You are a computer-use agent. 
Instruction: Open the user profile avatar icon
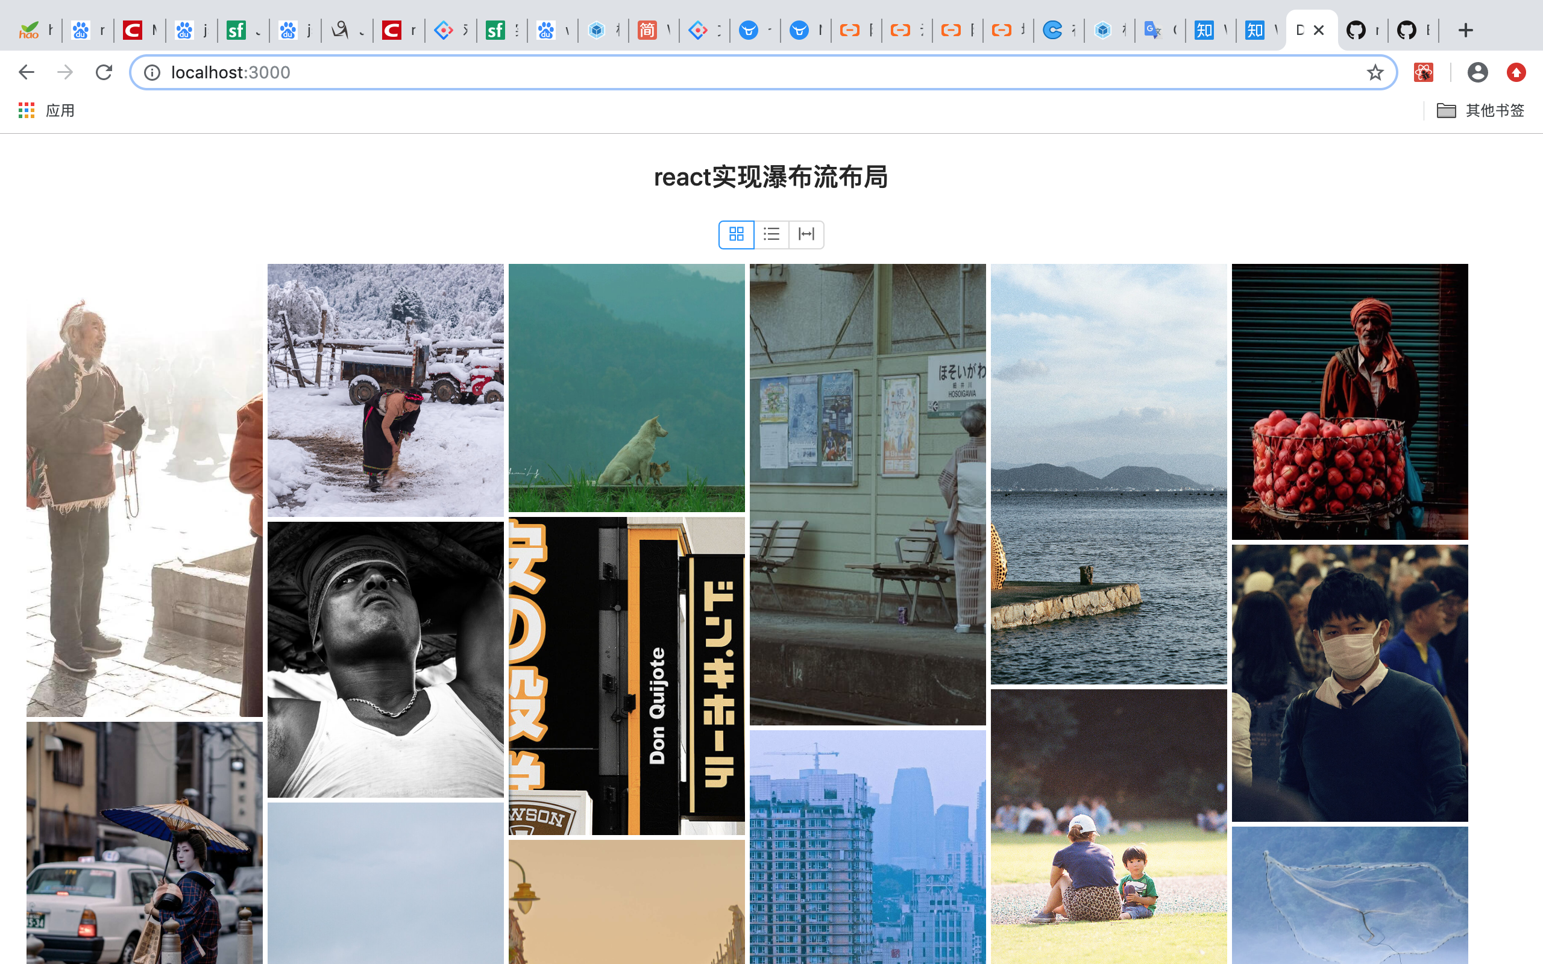(x=1477, y=73)
